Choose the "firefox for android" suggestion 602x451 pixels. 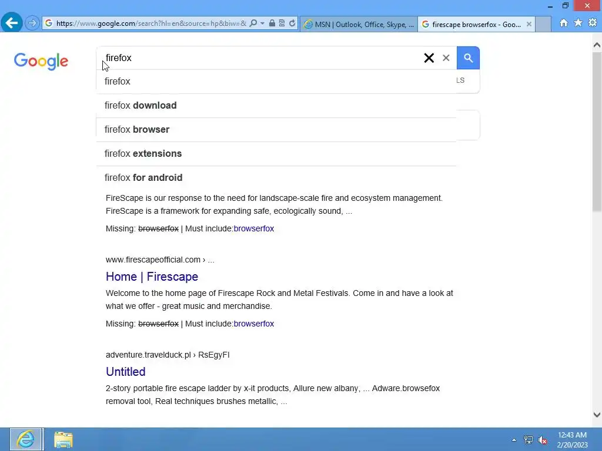(x=276, y=177)
